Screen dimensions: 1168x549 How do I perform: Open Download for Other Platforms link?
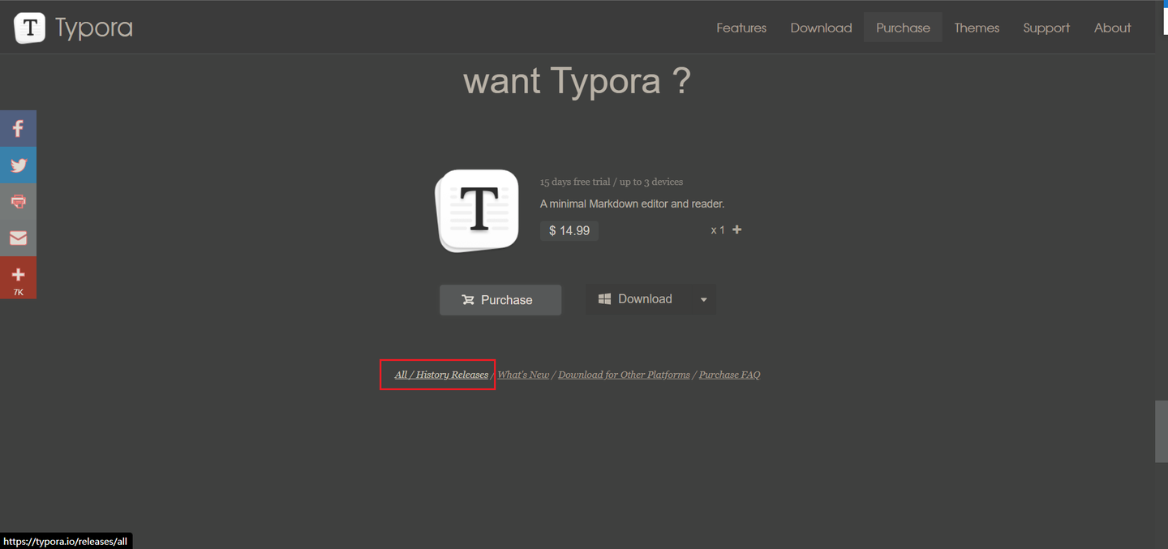tap(624, 375)
